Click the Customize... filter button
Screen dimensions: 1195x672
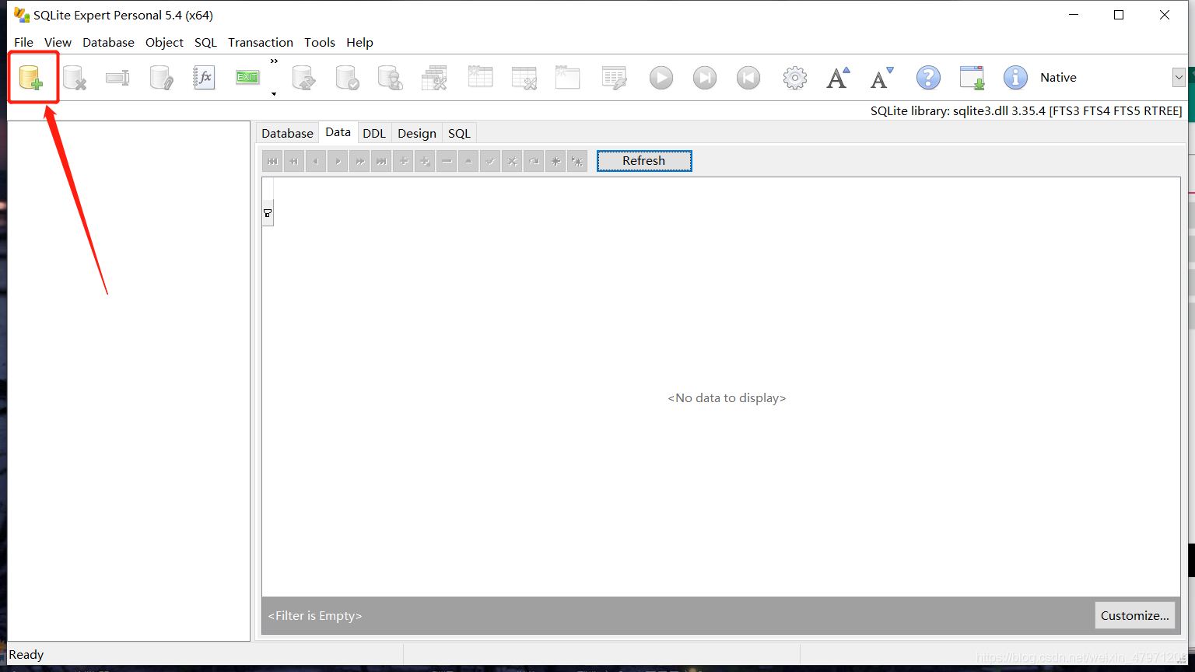tap(1134, 615)
